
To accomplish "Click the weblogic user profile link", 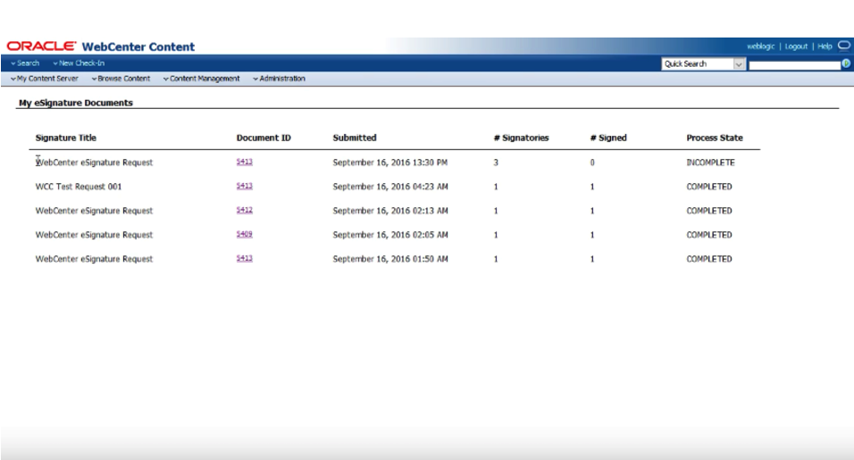I will 760,46.
